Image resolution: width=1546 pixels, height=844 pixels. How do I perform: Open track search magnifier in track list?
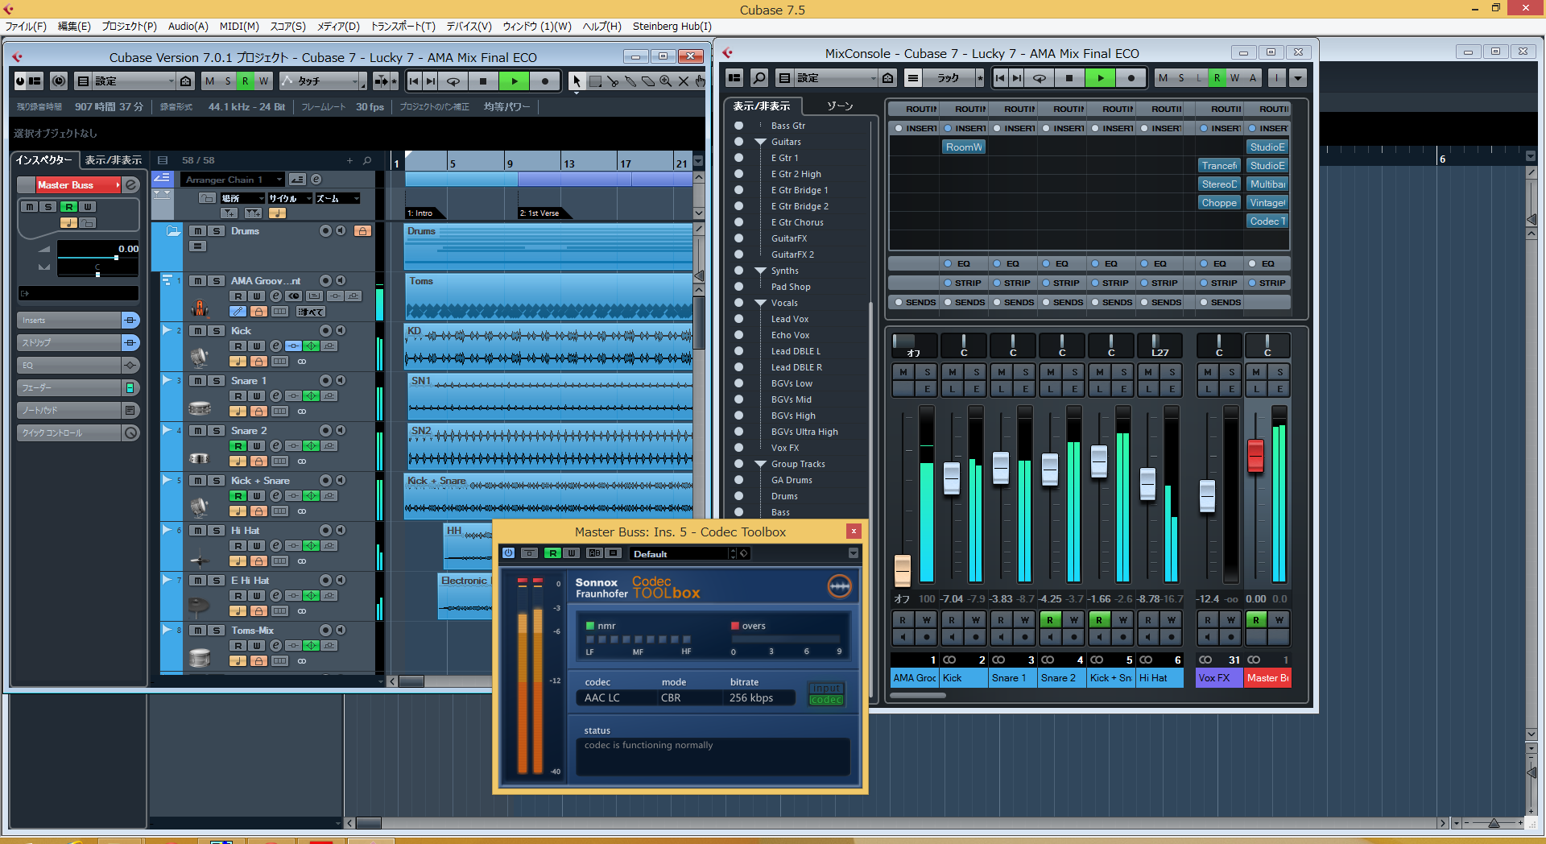click(367, 160)
